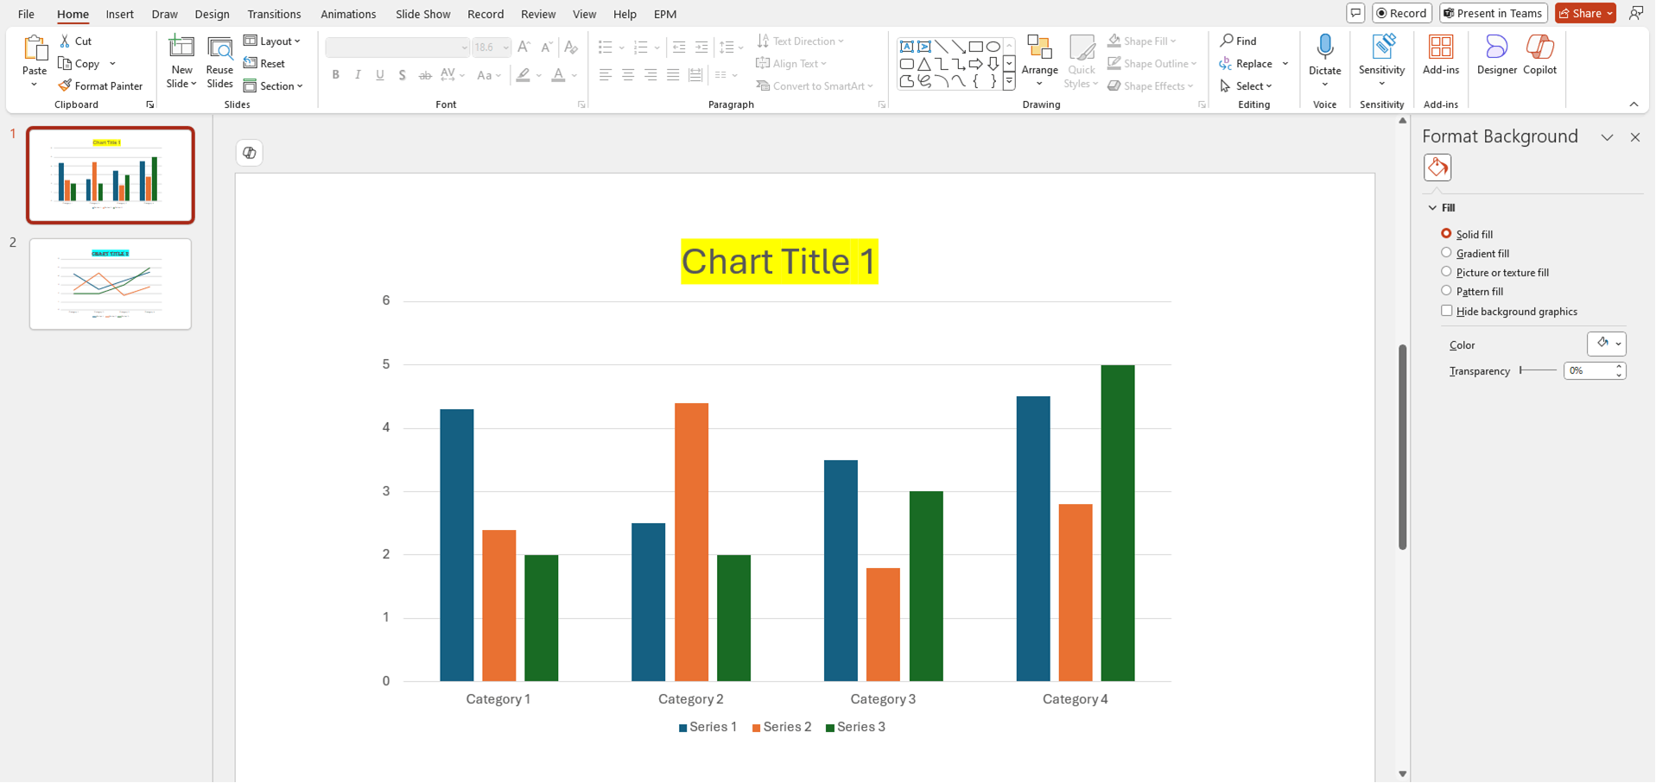Choose Picture or texture fill
Viewport: 1656px width, 783px height.
1446,272
